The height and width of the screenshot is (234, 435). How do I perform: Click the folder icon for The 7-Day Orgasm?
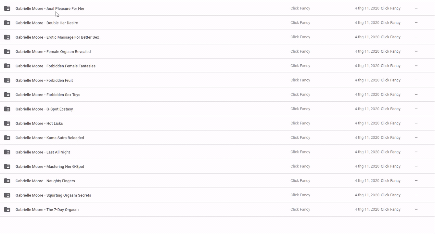click(x=7, y=210)
